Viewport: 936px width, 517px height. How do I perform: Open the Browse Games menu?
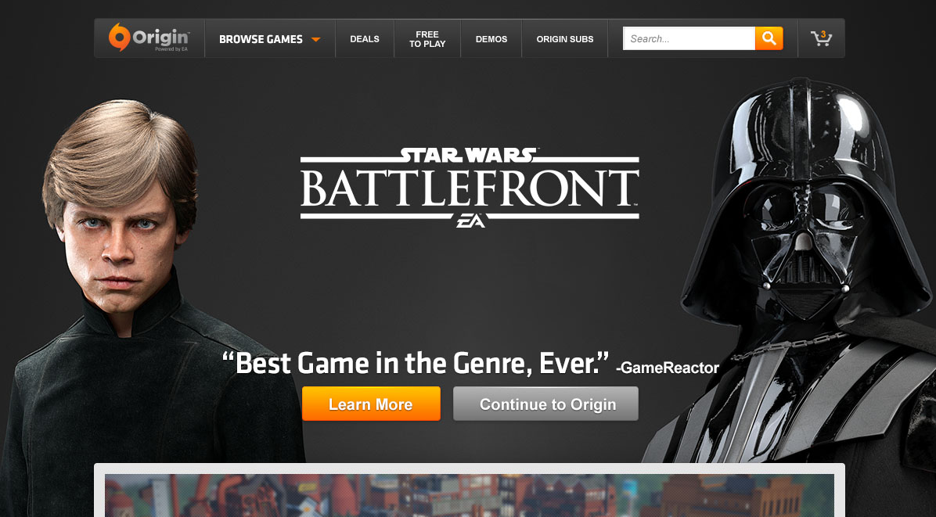pyautogui.click(x=270, y=39)
